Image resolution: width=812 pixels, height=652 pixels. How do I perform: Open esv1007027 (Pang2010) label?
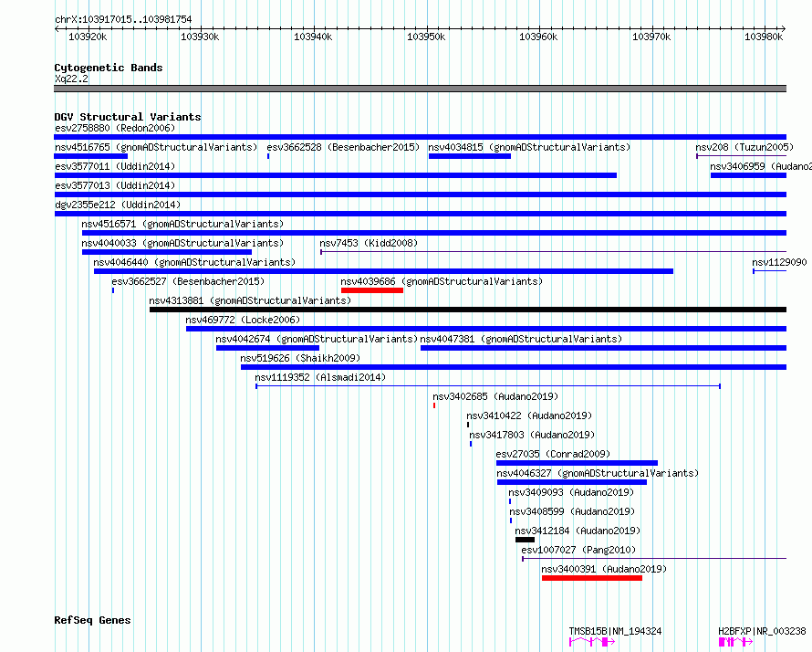tap(578, 550)
